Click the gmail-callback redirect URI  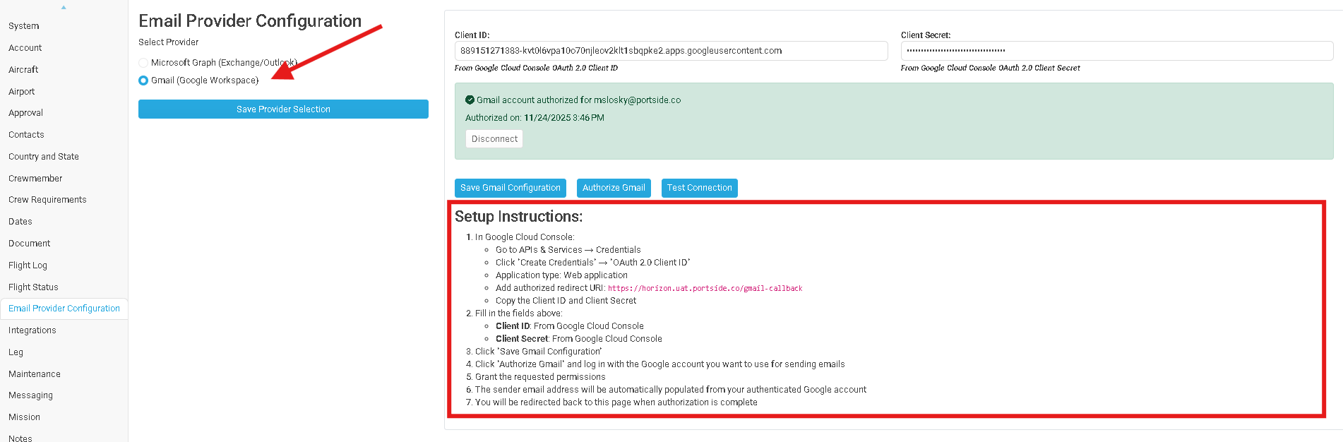[x=705, y=288]
